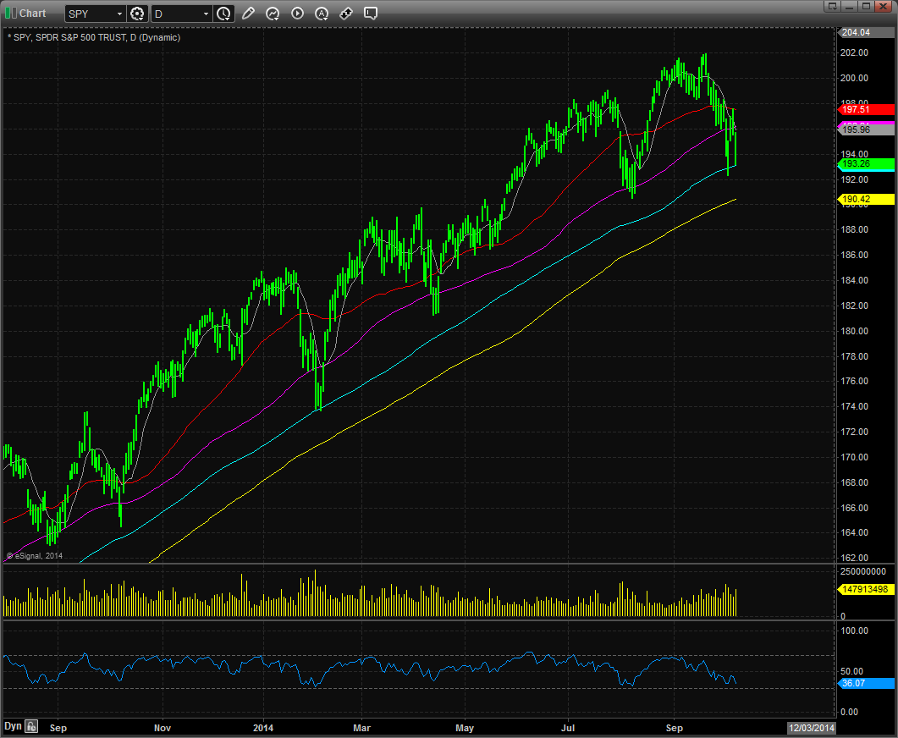The width and height of the screenshot is (898, 738).
Task: Click the May label on time axis
Action: coord(465,728)
